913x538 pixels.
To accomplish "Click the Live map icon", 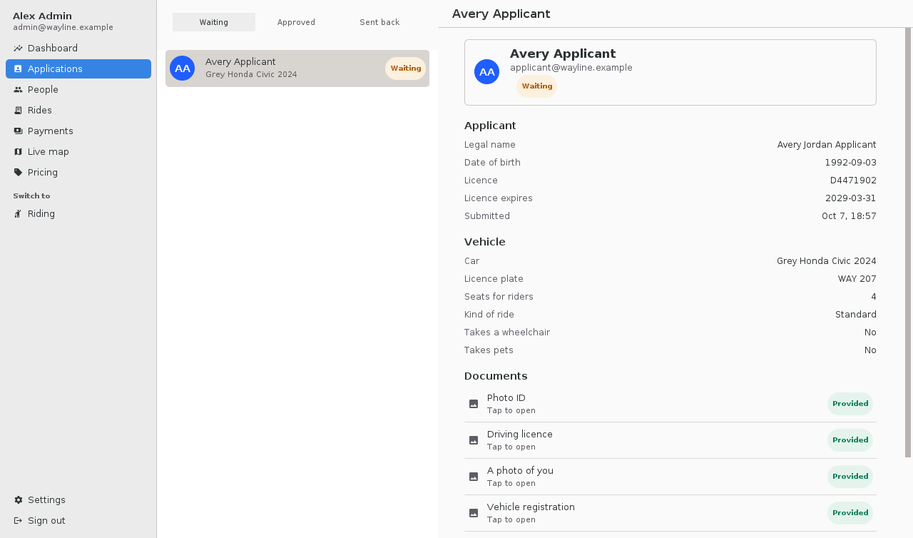I will pos(18,152).
